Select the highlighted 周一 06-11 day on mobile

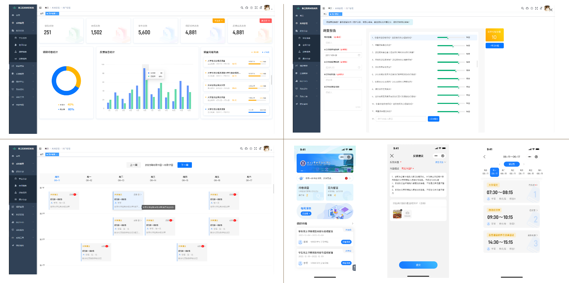(x=494, y=172)
